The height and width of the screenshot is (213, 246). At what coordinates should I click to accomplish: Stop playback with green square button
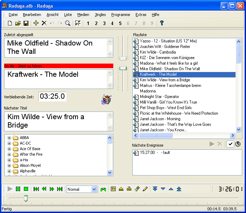tap(26, 189)
